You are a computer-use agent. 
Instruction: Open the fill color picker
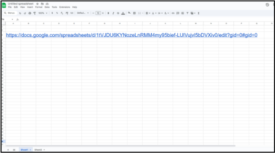point(129,13)
